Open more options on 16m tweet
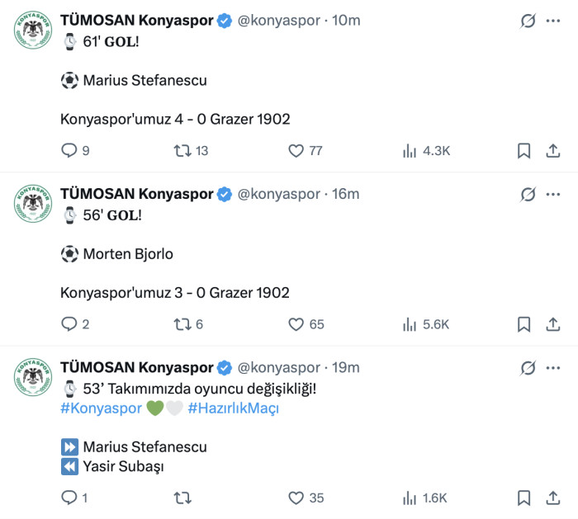578x519 pixels. tap(553, 194)
